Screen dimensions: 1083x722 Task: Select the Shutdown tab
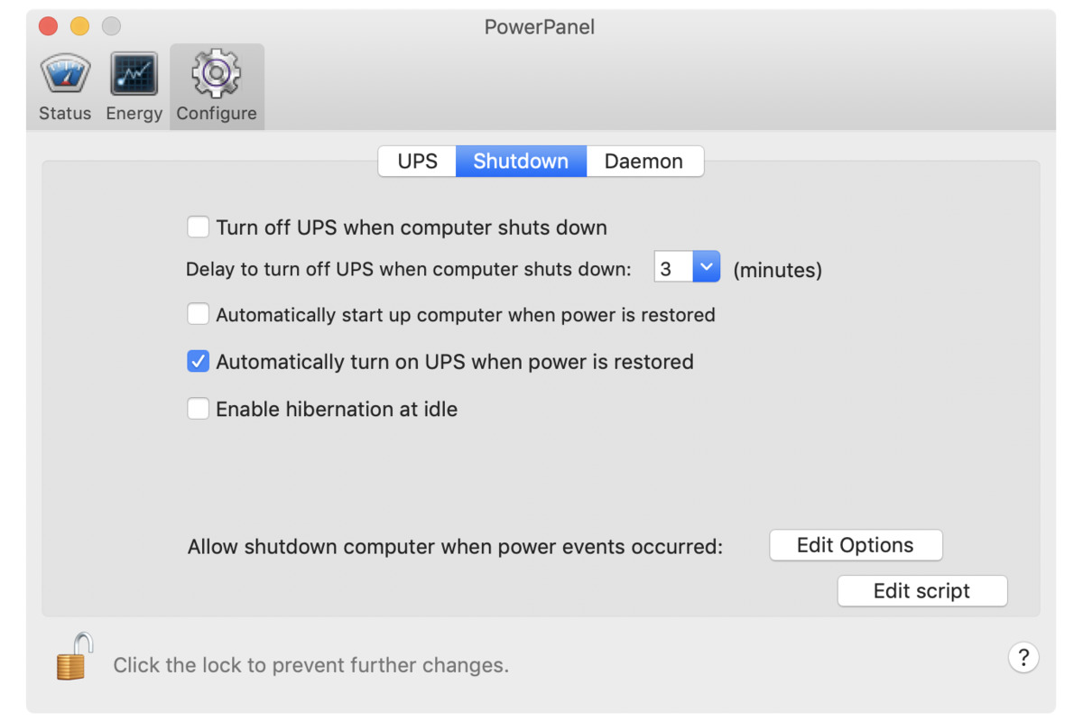point(521,162)
